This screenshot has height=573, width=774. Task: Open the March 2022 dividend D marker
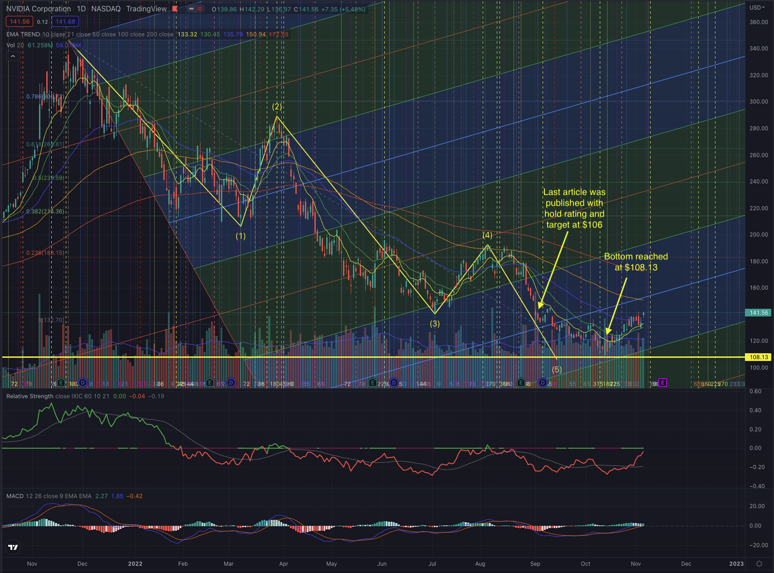(x=231, y=383)
